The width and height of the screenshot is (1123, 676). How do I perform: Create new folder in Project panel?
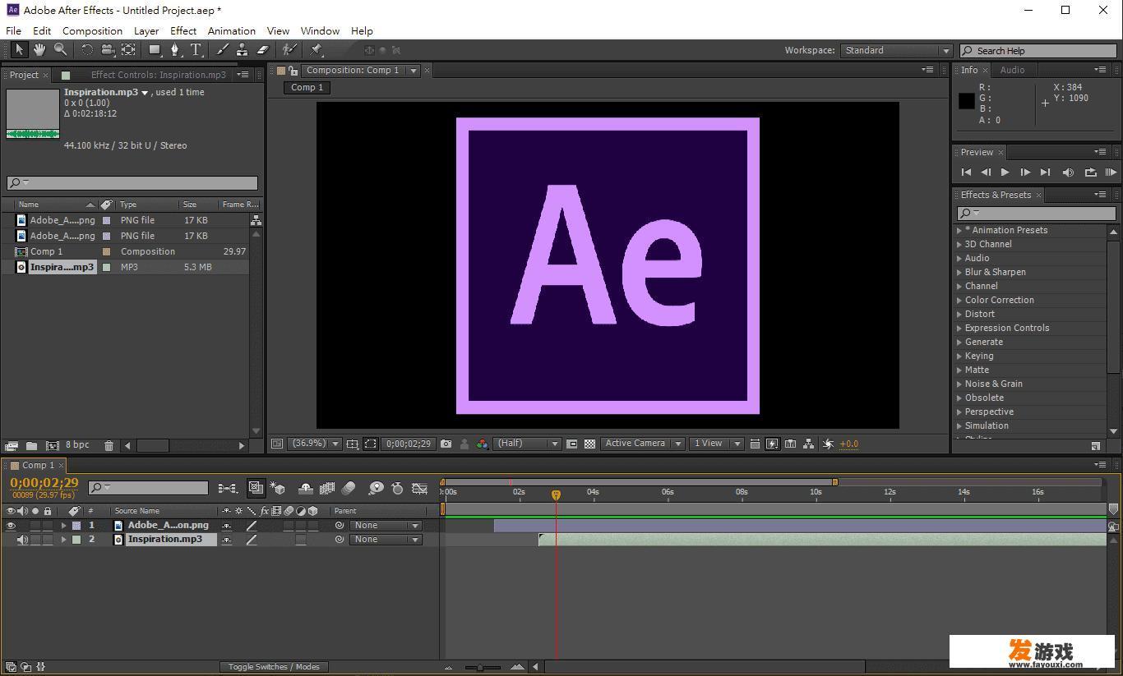[31, 445]
